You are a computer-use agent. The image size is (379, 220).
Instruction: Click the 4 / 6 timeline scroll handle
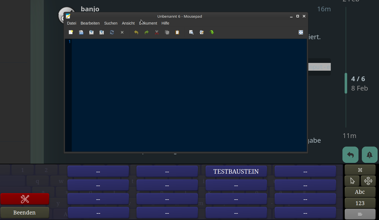[346, 83]
